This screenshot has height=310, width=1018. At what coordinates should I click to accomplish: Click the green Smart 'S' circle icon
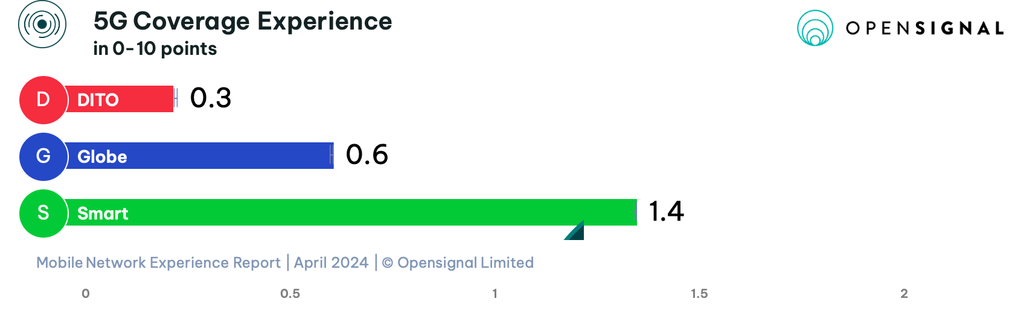43,213
